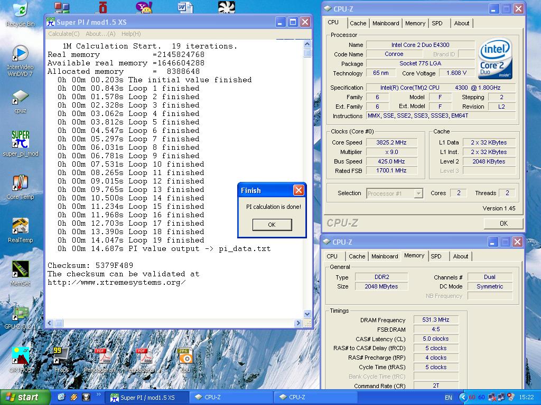Select the network computers icon at desktop top

(x=62, y=7)
